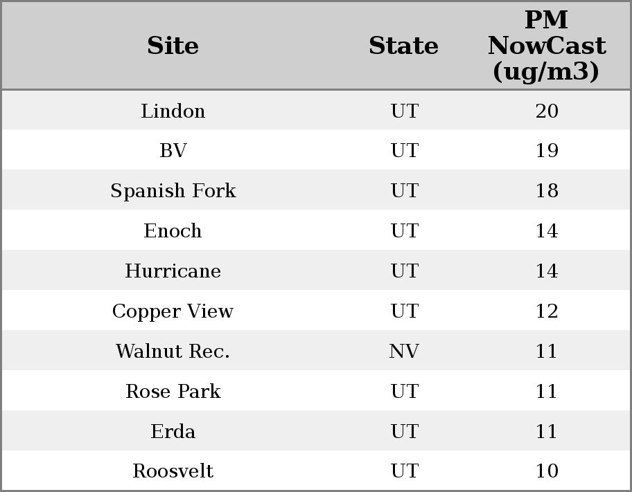Click the PM value 18 for Spanish Fork

click(546, 191)
